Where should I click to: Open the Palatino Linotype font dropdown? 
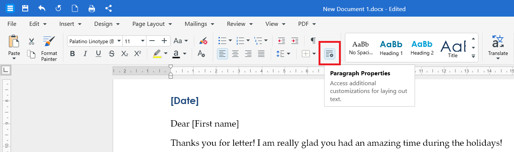tap(119, 41)
